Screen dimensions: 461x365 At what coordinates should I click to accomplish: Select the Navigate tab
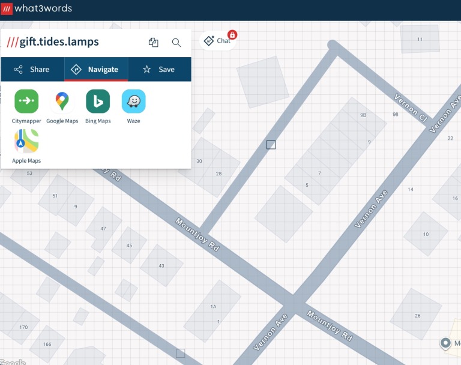[x=96, y=69]
